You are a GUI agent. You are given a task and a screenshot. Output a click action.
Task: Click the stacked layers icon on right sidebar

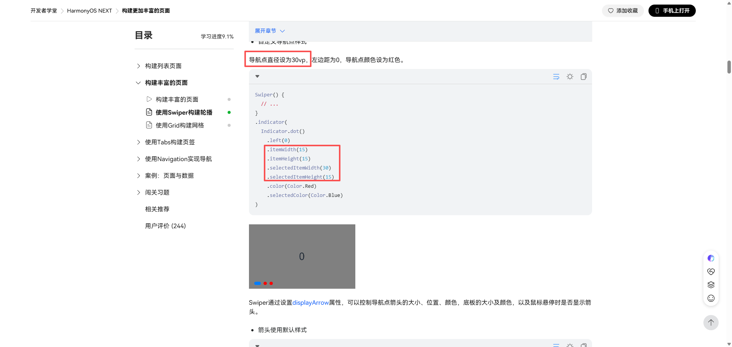711,285
